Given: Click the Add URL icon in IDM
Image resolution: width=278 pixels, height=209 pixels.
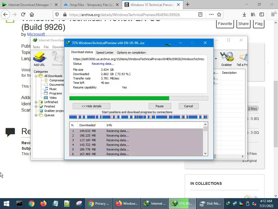Looking at the screenshot, I should [39, 59].
